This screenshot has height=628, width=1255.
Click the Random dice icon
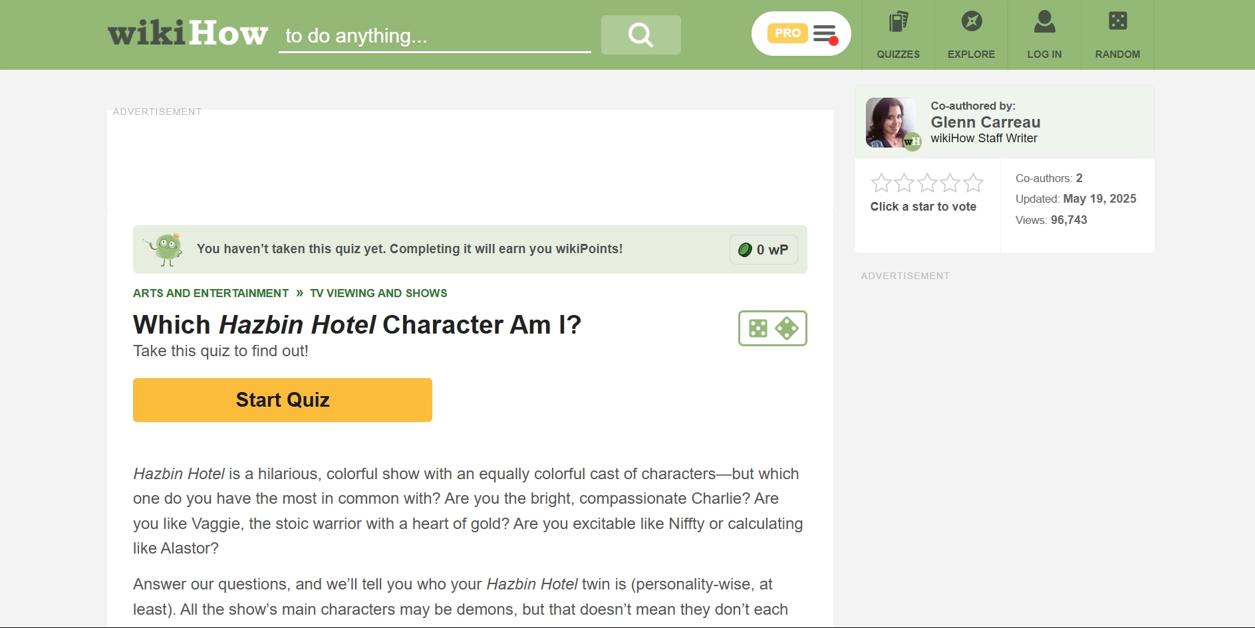coord(1117,22)
